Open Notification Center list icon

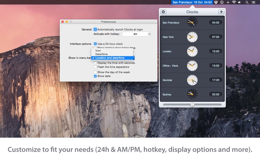[253, 2]
